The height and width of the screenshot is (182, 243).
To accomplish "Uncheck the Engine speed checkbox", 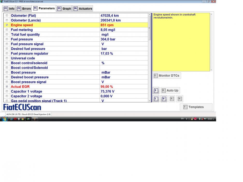I will (7, 25).
